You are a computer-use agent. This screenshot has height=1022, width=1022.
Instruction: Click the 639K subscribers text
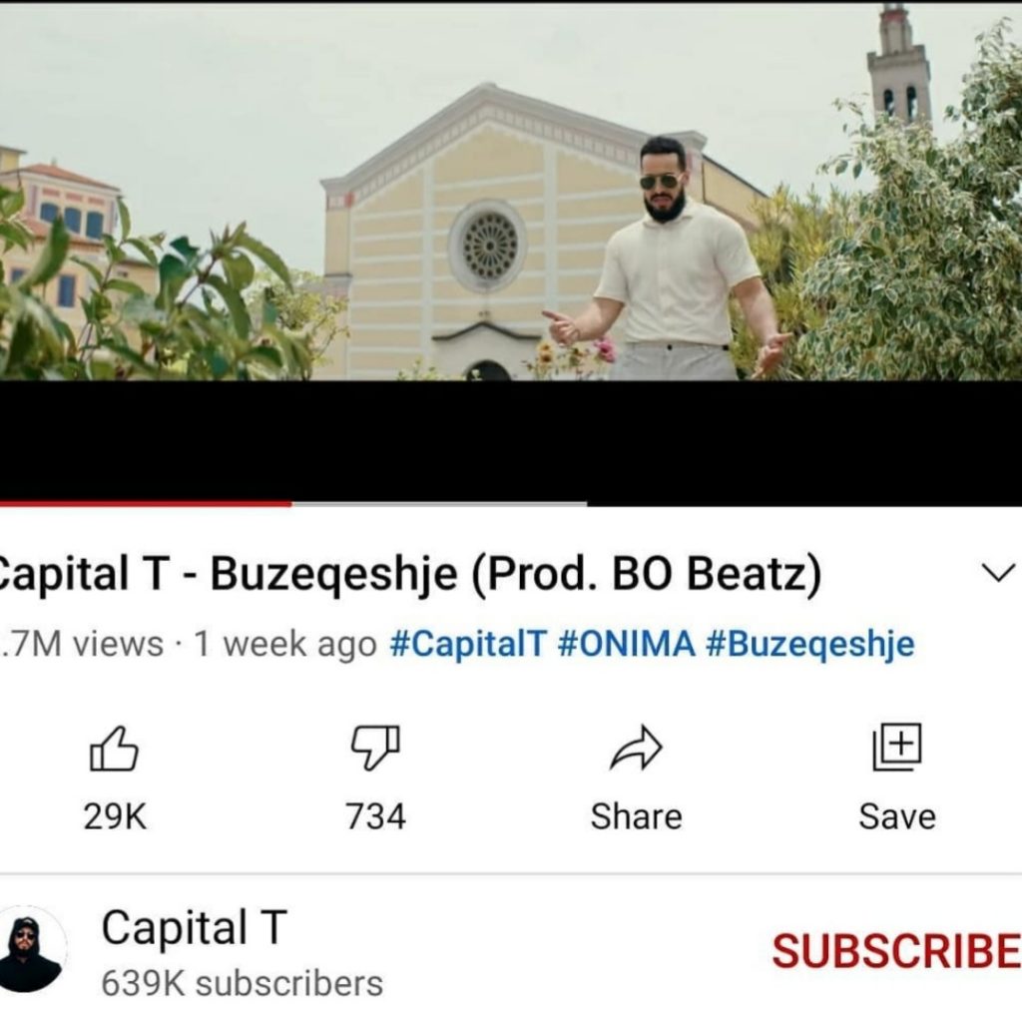[243, 983]
